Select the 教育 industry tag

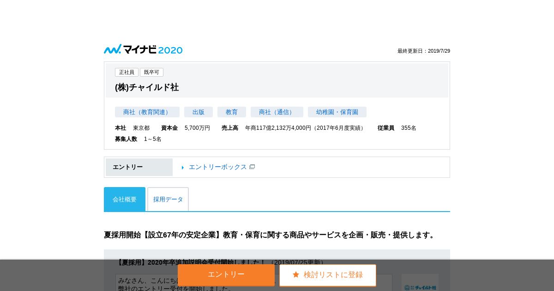[x=232, y=112]
